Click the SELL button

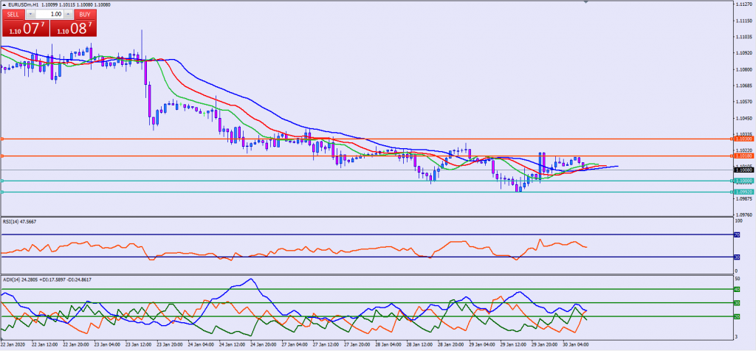coord(13,14)
